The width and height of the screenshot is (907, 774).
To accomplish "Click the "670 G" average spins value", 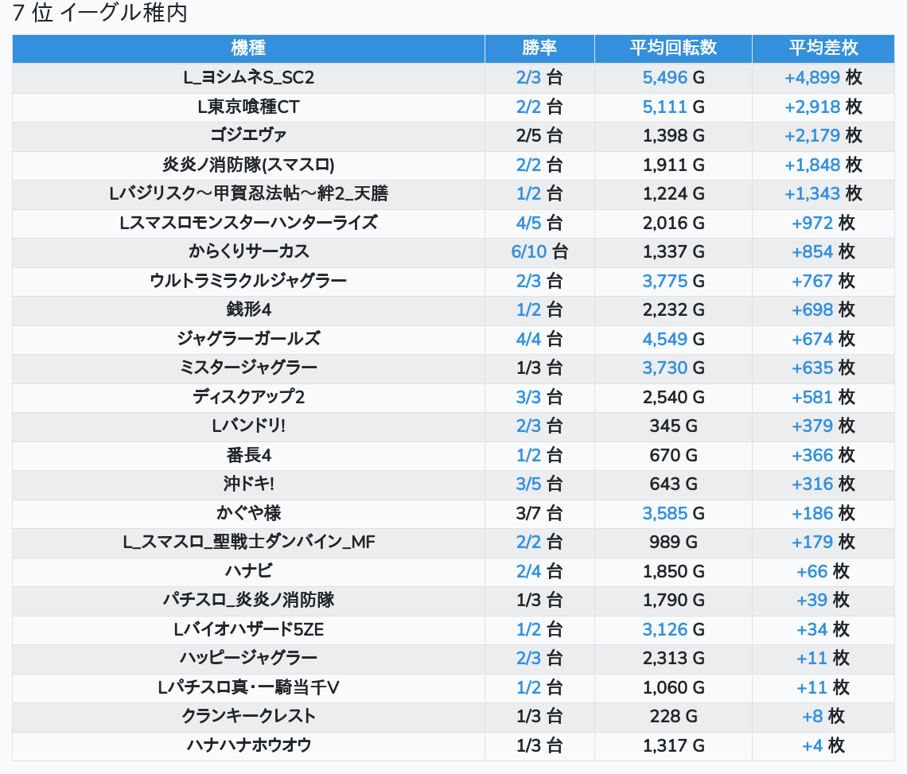I will click(673, 455).
